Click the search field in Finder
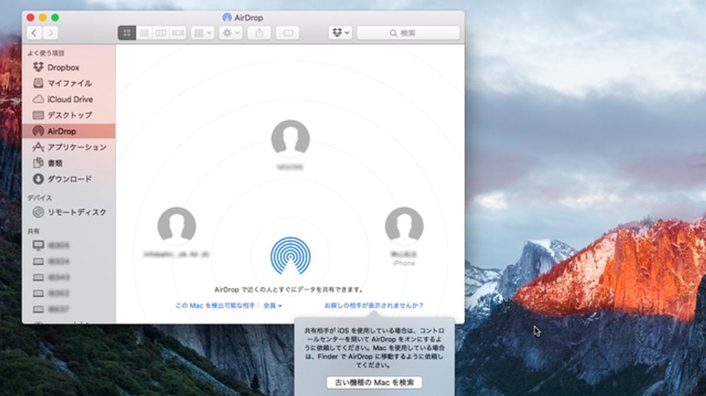The image size is (706, 396). 408,33
